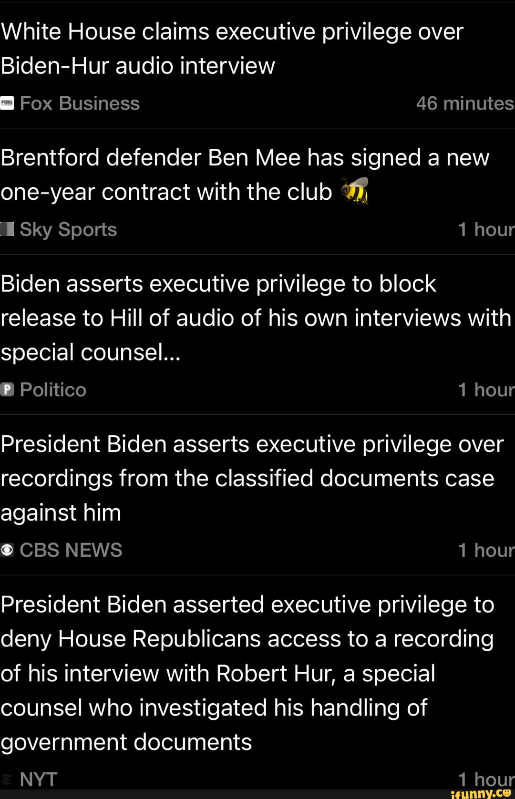Viewport: 515px width, 799px height.
Task: Select the CBS NEWS source label
Action: point(71,550)
